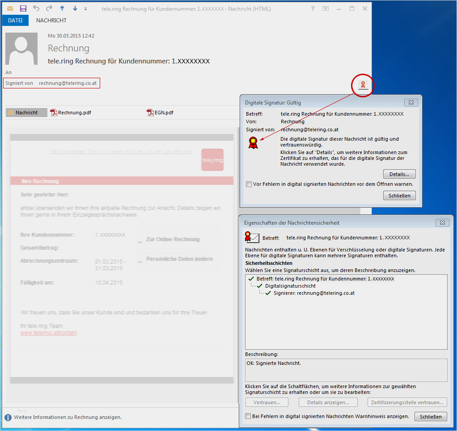
Task: Click the sender avatar picture
Action: tap(21, 49)
